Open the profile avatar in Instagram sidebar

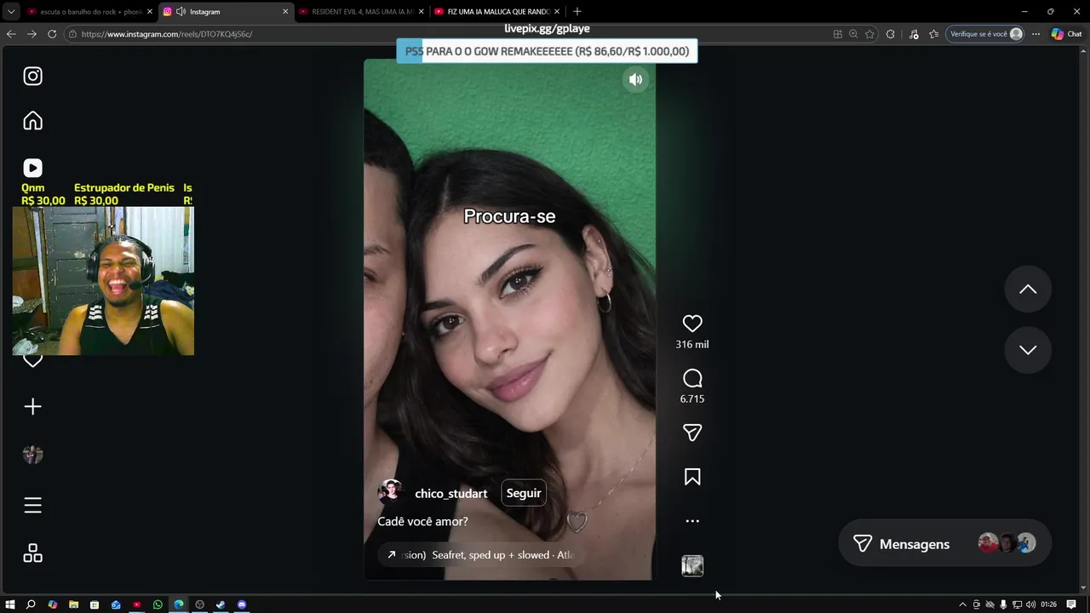[32, 455]
